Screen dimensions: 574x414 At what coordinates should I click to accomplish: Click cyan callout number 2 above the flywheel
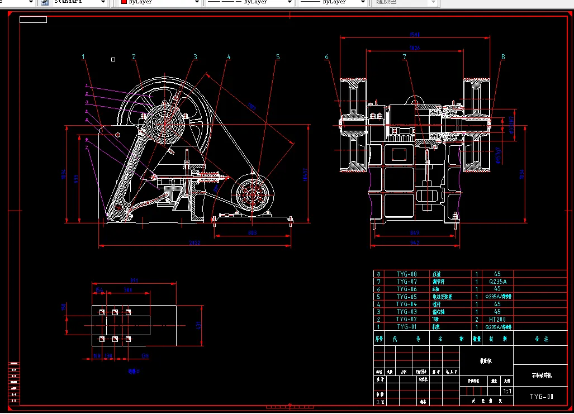pyautogui.click(x=134, y=57)
